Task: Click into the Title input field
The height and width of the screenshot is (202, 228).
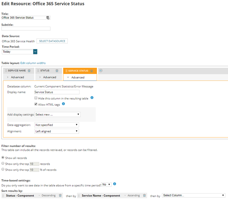Action: click(26, 17)
